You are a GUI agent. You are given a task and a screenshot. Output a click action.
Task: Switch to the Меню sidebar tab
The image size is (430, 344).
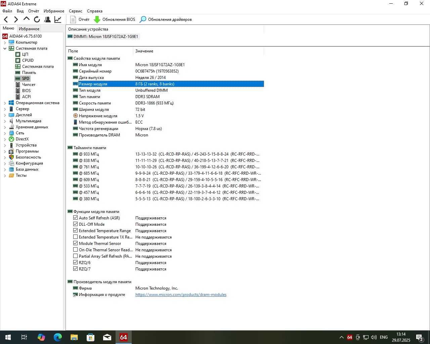8,28
